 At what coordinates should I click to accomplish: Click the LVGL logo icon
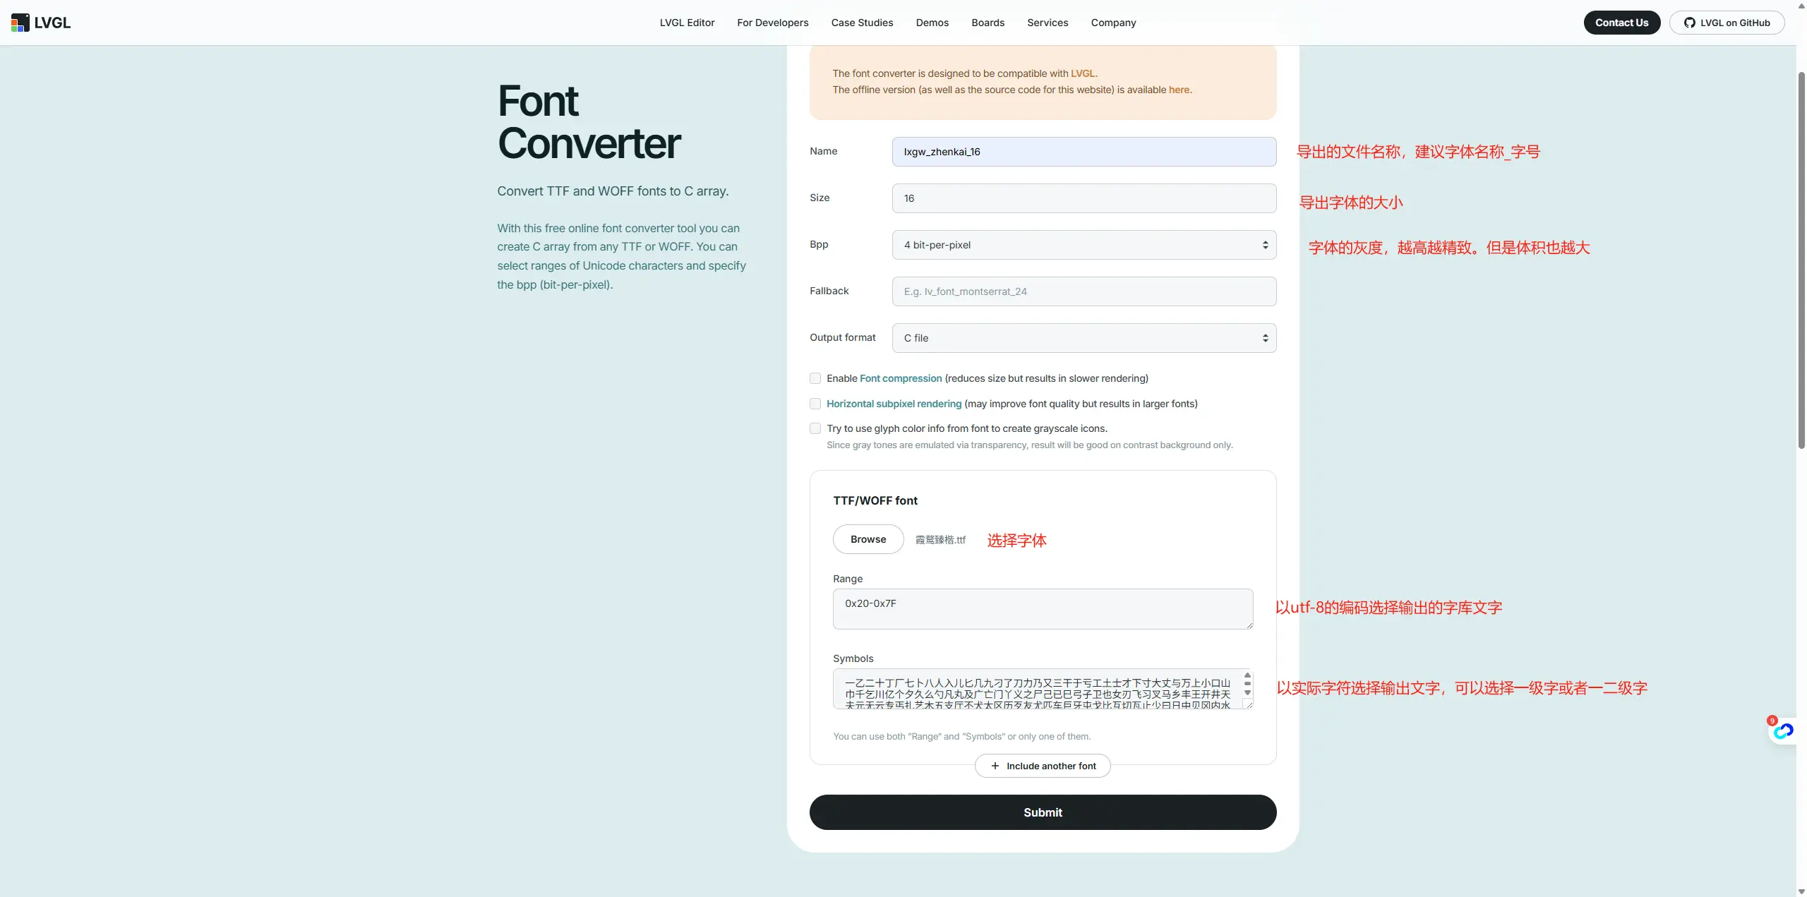20,23
